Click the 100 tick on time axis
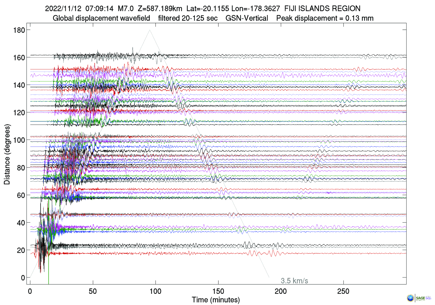 (156, 291)
